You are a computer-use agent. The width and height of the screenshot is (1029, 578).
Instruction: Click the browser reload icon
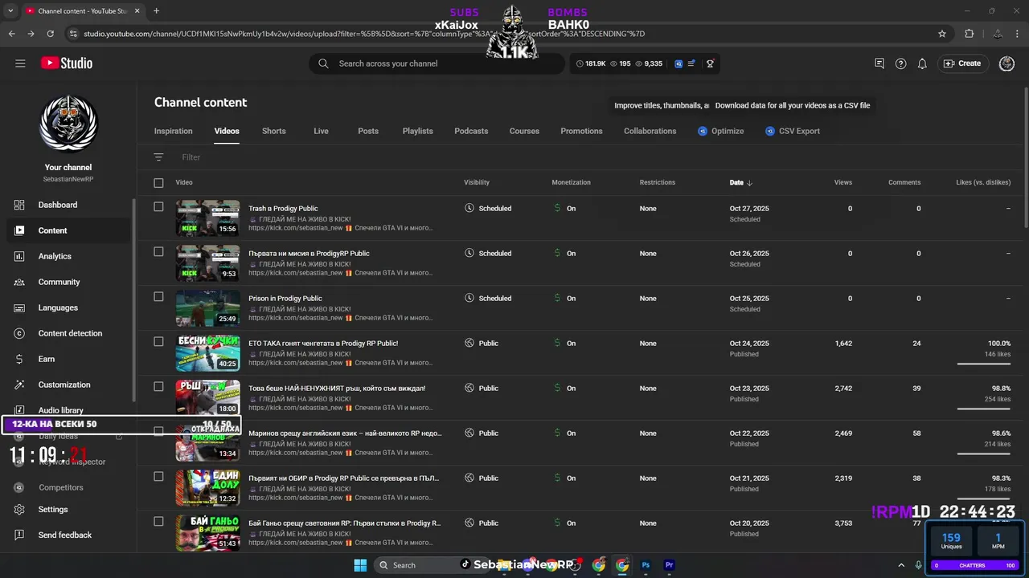[50, 34]
